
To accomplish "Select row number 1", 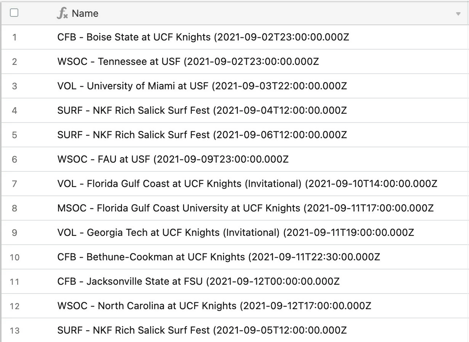I will click(14, 37).
